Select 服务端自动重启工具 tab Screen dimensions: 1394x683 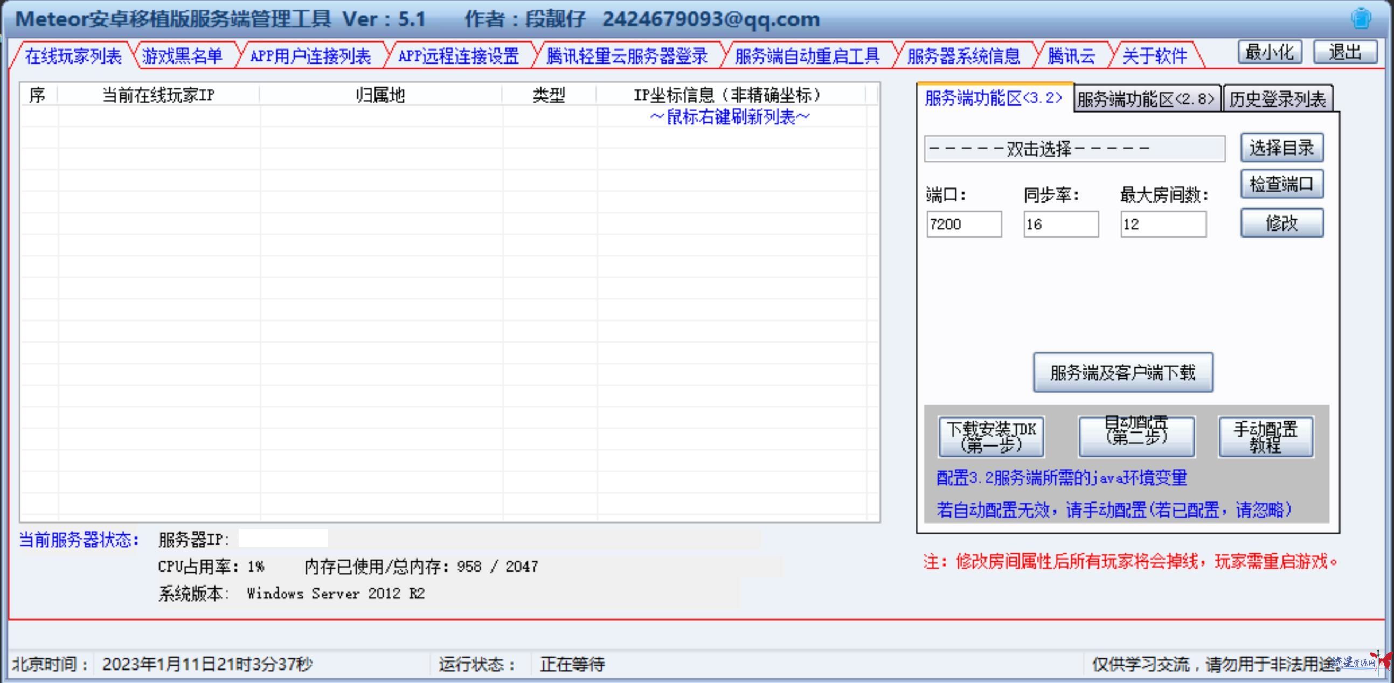click(x=807, y=56)
